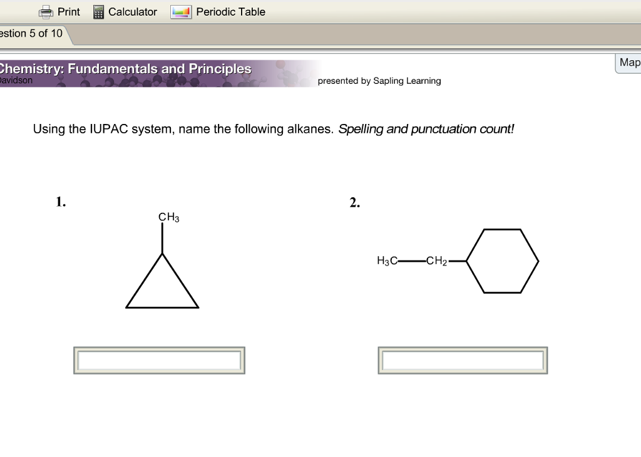The width and height of the screenshot is (641, 457).
Task: Click the bold number 2 problem label
Action: click(354, 202)
